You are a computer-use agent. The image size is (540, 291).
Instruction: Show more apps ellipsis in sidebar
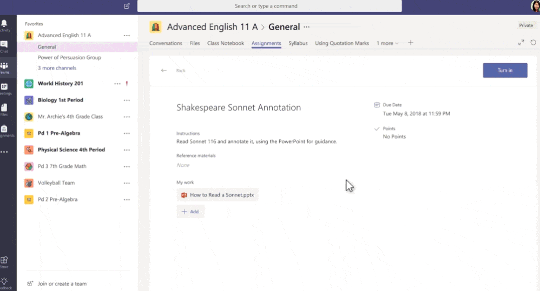4,152
